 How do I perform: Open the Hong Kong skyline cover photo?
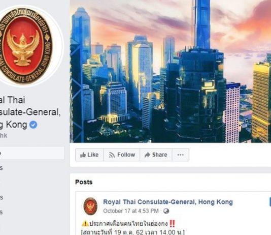[x=170, y=71]
